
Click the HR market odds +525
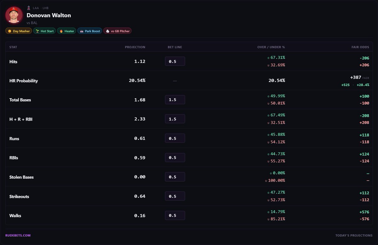(345, 85)
